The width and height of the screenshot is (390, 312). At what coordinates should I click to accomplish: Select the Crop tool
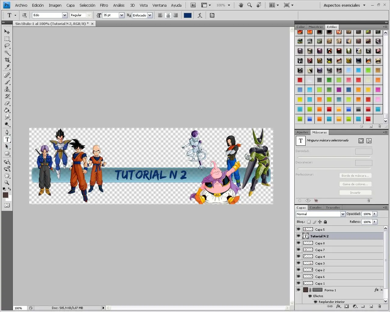(7, 60)
